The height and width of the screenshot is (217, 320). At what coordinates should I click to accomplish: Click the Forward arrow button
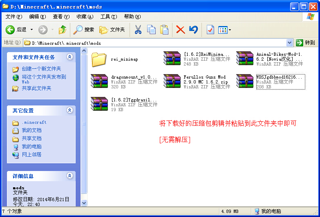[x=43, y=30]
